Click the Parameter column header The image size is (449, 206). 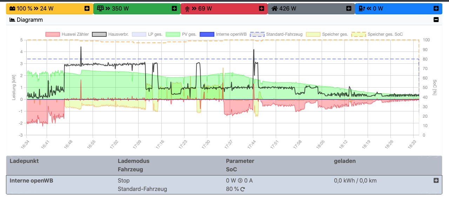click(240, 161)
